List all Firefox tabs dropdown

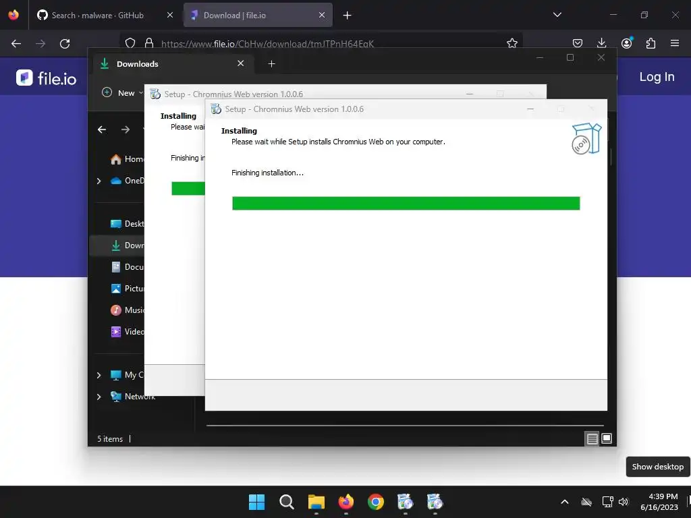tap(557, 15)
